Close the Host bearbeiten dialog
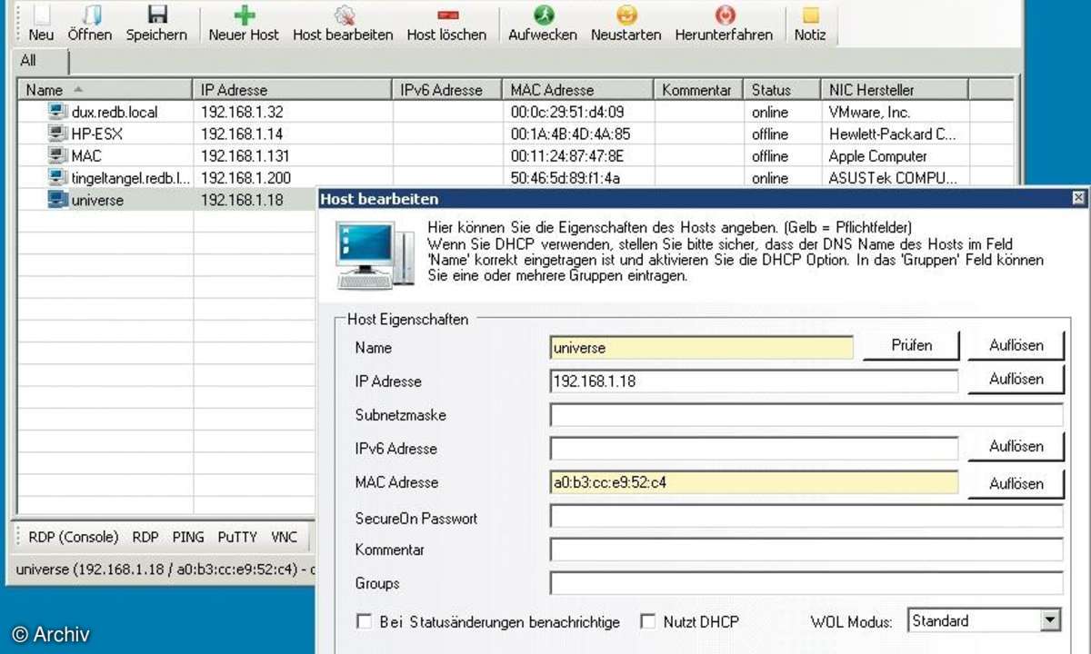 pyautogui.click(x=1078, y=198)
